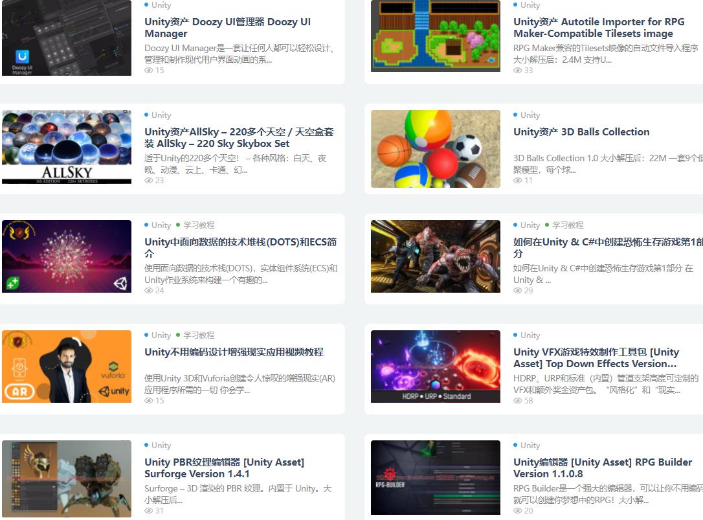Open the VFX Top Down Effects thumbnail
The width and height of the screenshot is (703, 520).
pyautogui.click(x=436, y=366)
